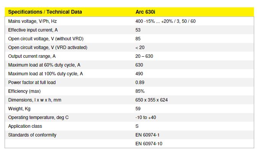Select the VRD activated voltage value < 20
Screen dimensions: 261x154
click(140, 48)
